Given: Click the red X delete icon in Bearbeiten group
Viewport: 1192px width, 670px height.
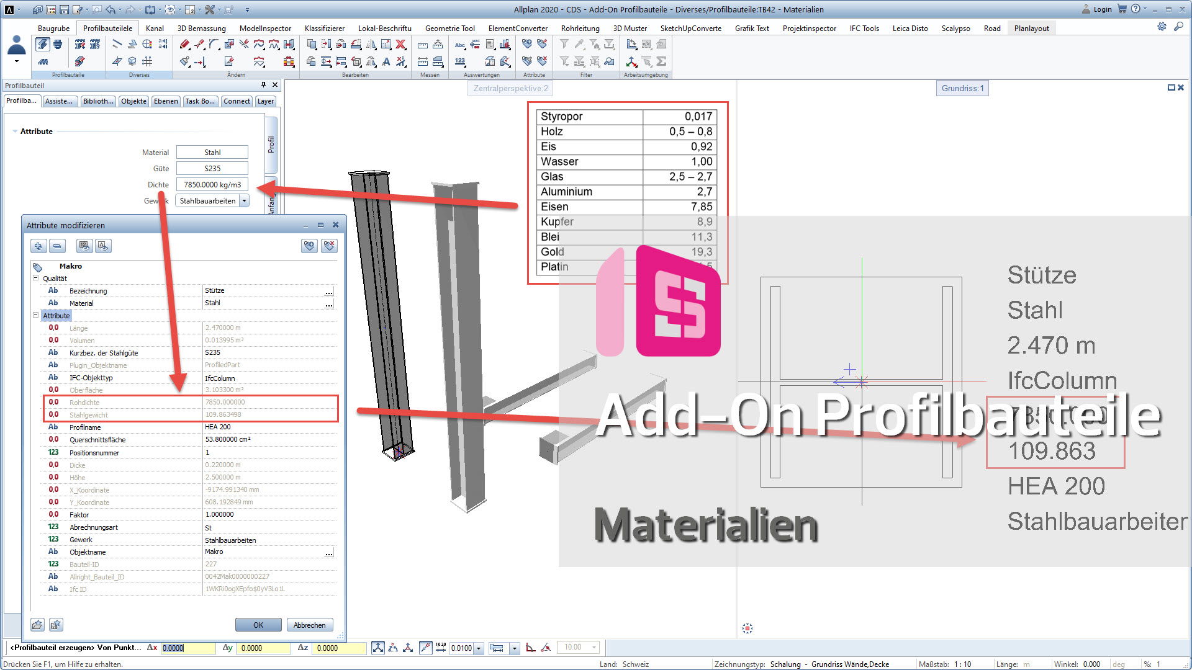Looking at the screenshot, I should [400, 45].
